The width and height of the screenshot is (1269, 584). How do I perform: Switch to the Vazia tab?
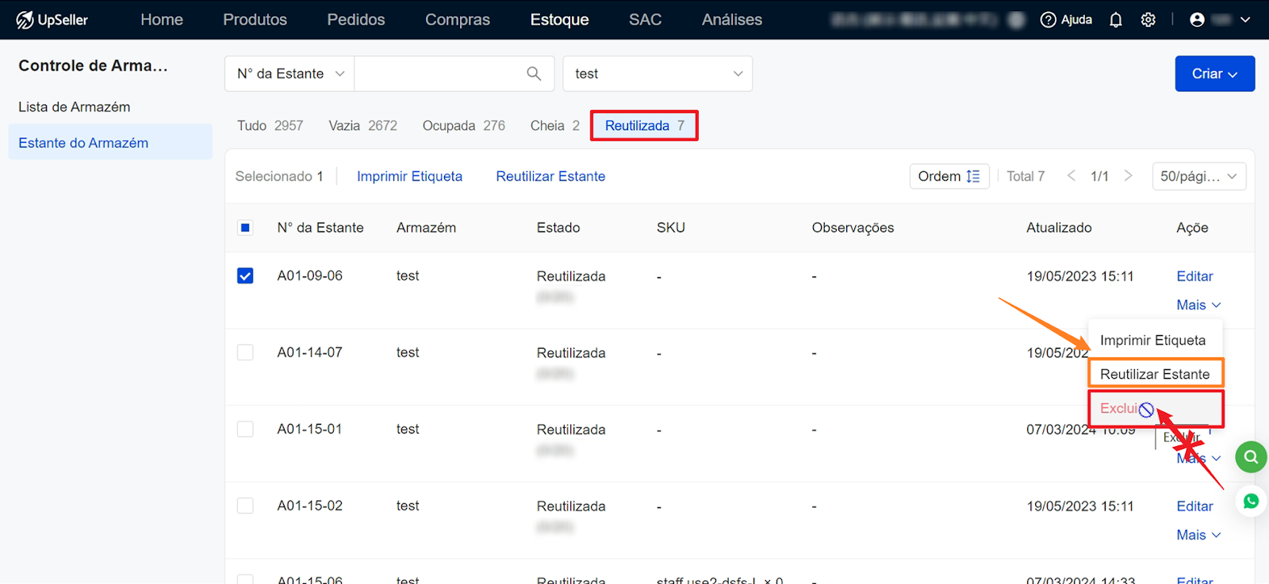[362, 126]
